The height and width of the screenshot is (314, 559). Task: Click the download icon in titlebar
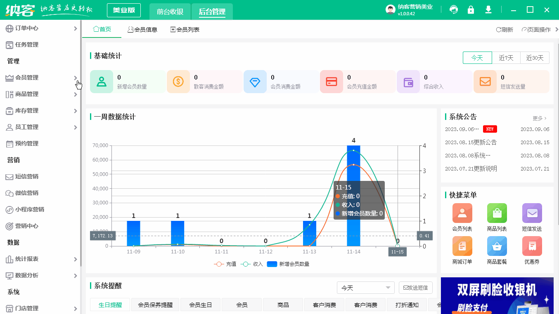click(488, 9)
